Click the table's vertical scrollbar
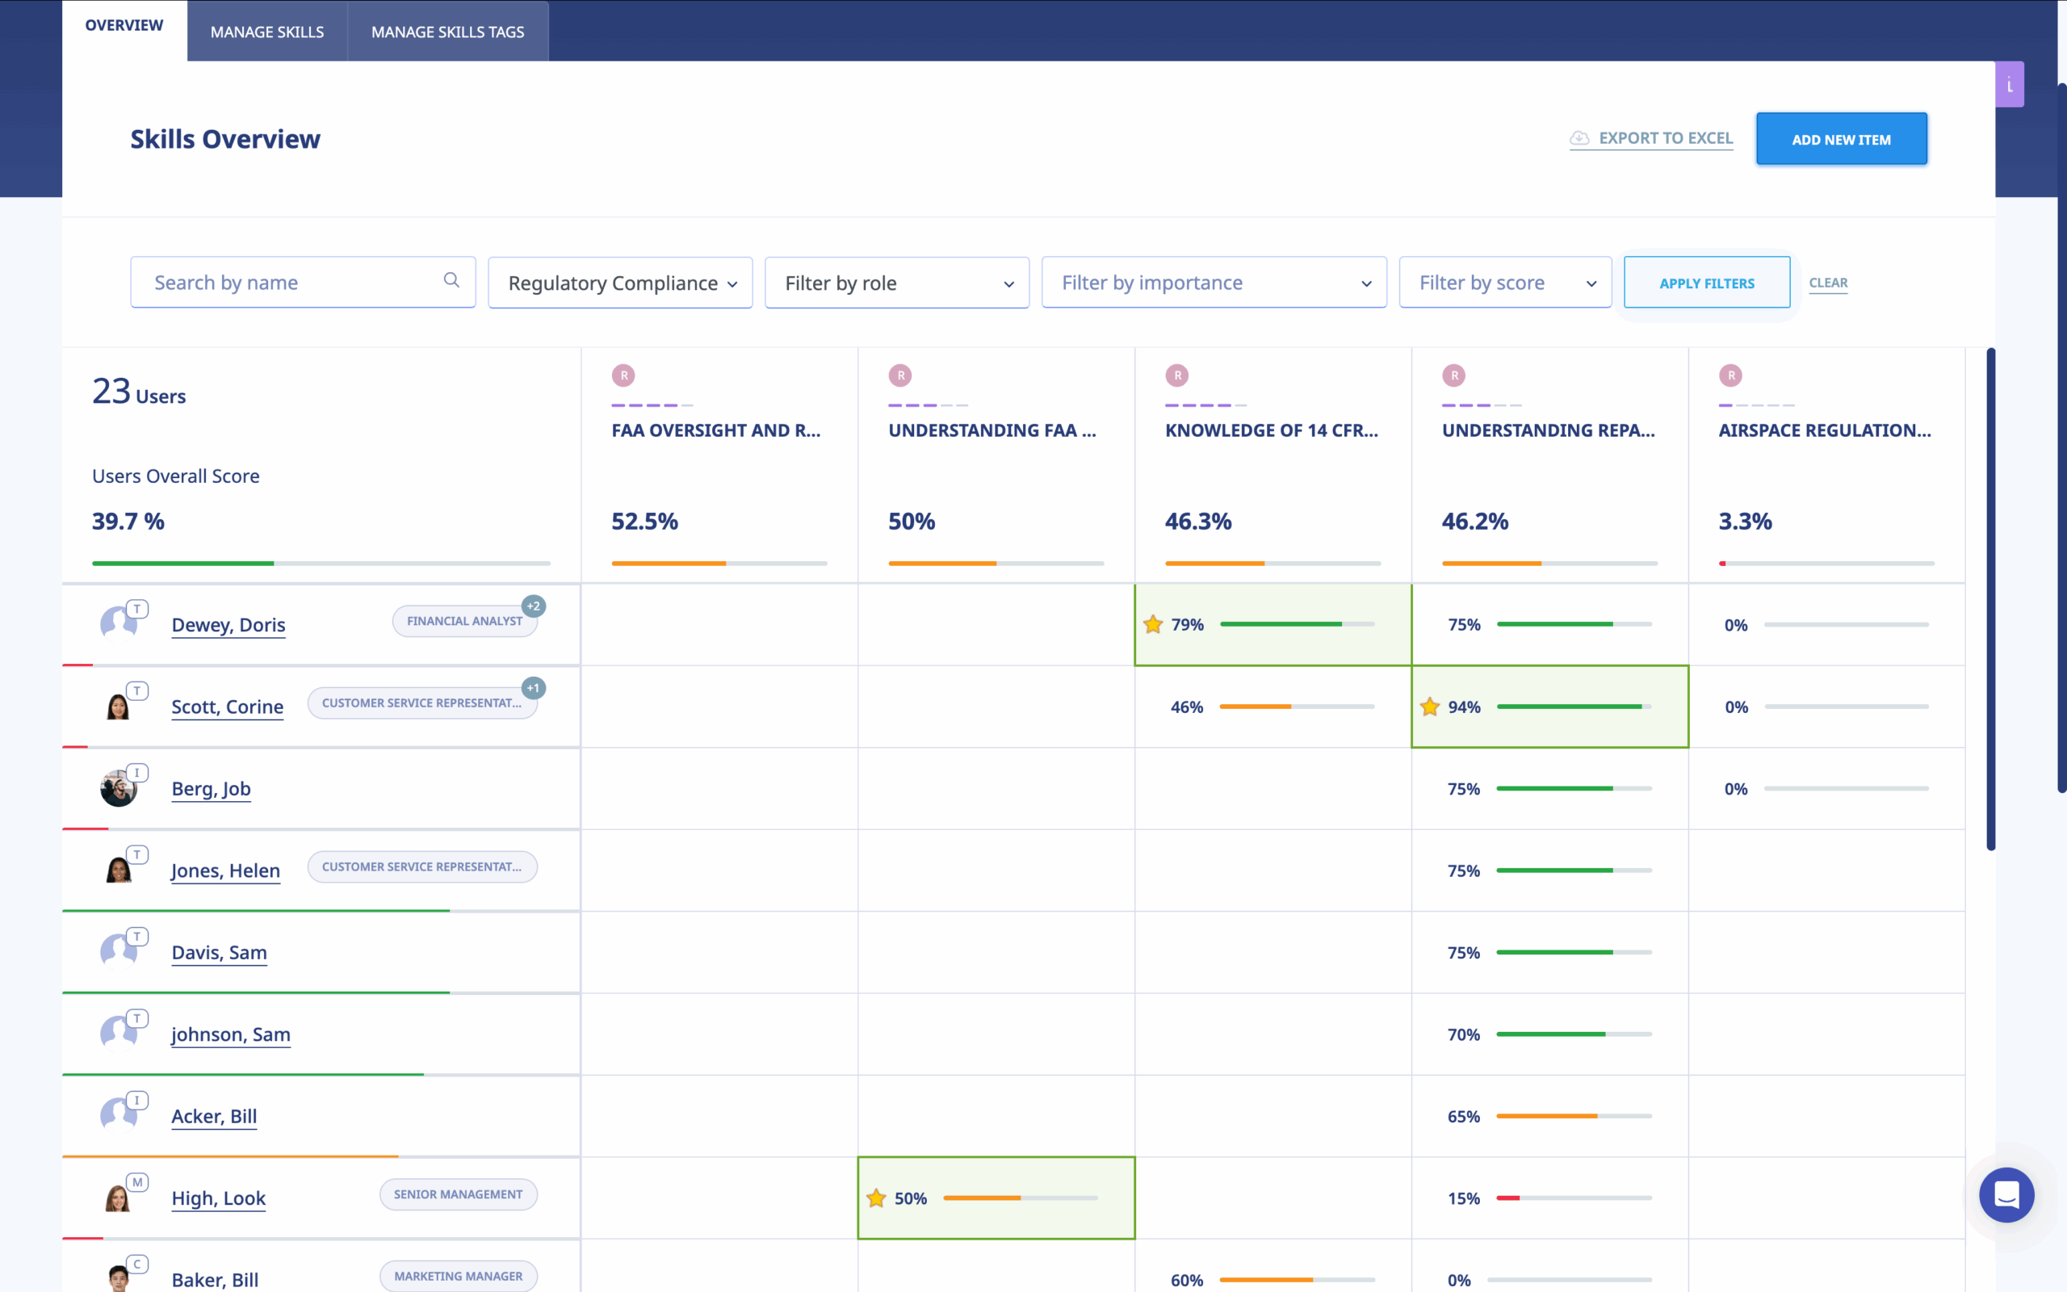The width and height of the screenshot is (2067, 1292). tap(1990, 598)
